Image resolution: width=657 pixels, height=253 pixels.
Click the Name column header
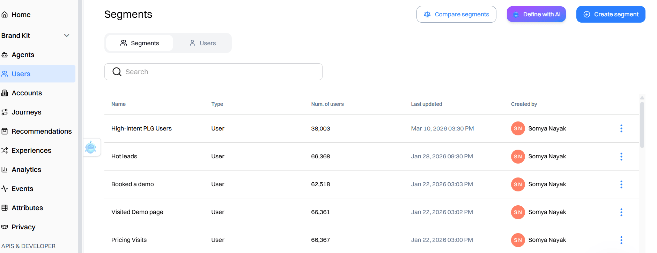(x=118, y=104)
